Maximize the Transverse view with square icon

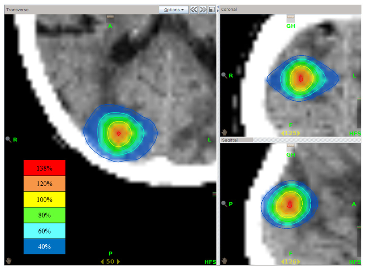[x=212, y=10]
